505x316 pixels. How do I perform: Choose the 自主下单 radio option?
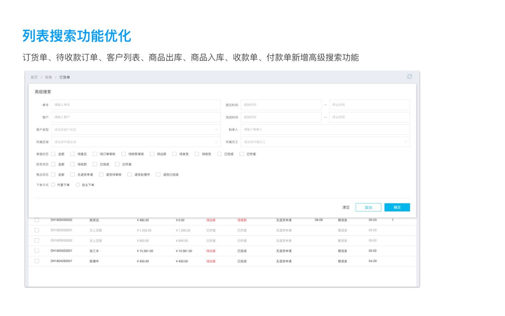[x=78, y=185]
